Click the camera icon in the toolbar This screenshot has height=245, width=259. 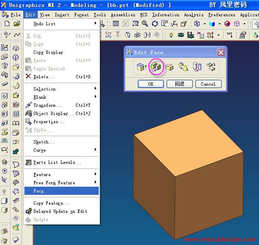[x=181, y=35]
